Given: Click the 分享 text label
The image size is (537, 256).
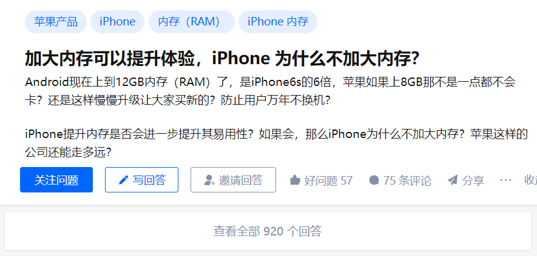Looking at the screenshot, I should (473, 180).
